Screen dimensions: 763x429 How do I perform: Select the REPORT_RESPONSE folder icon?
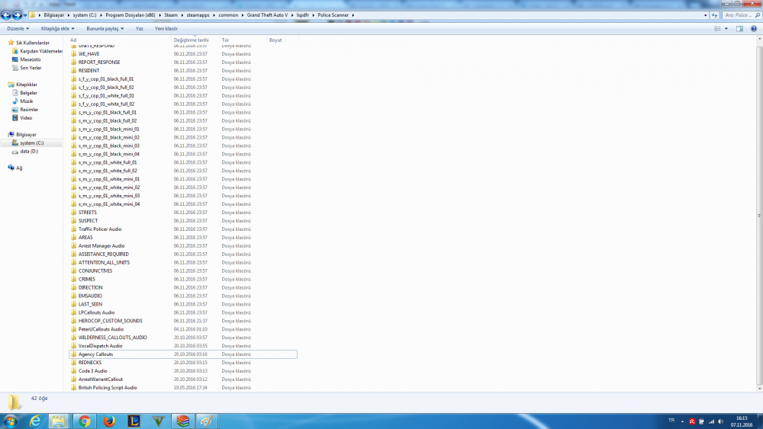[x=74, y=62]
